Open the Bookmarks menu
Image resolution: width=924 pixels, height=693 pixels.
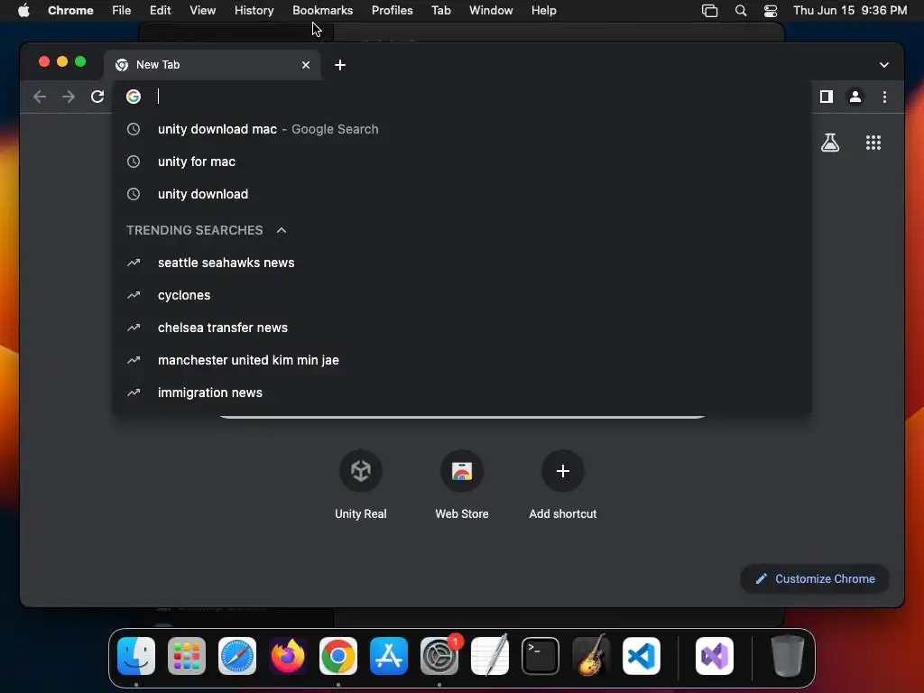pyautogui.click(x=323, y=11)
